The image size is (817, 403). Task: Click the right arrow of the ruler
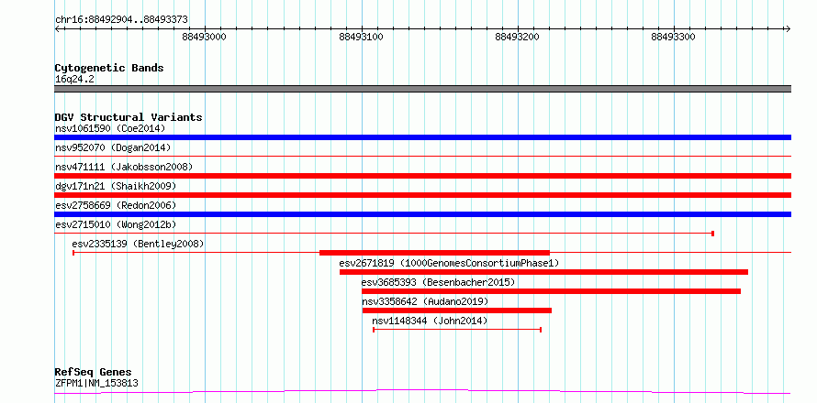[x=788, y=29]
